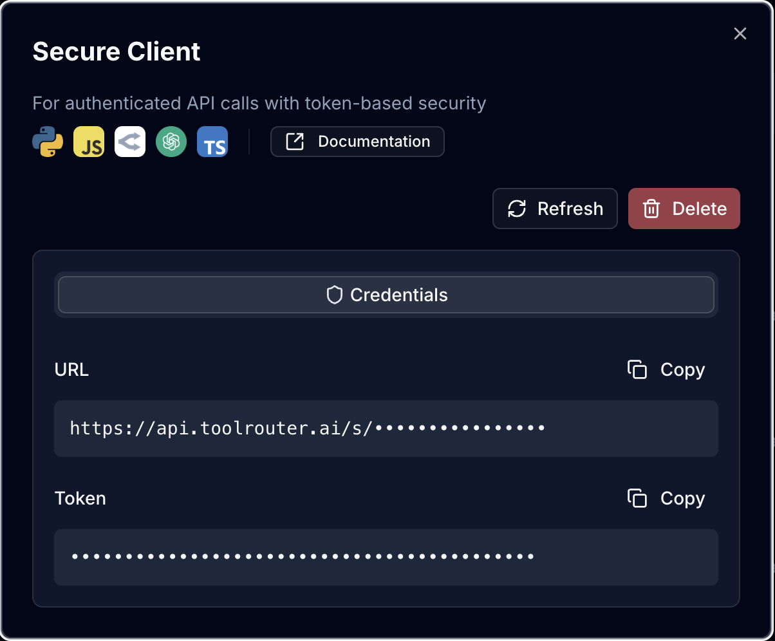This screenshot has height=641, width=775.
Task: Click the copy icon next to Token label
Action: [637, 498]
